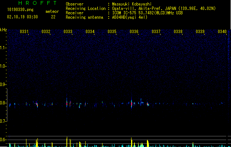Viewport: 231px width, 147px height.
Task: Click the meteor count value 22
Action: pyautogui.click(x=53, y=17)
